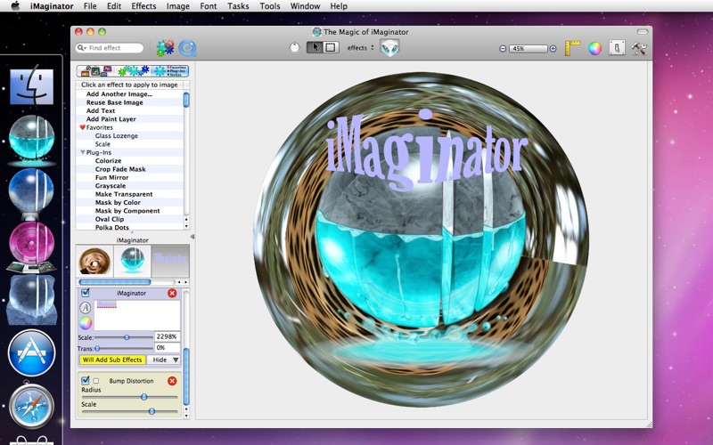Open the Font menu
713x445 pixels.
point(209,6)
